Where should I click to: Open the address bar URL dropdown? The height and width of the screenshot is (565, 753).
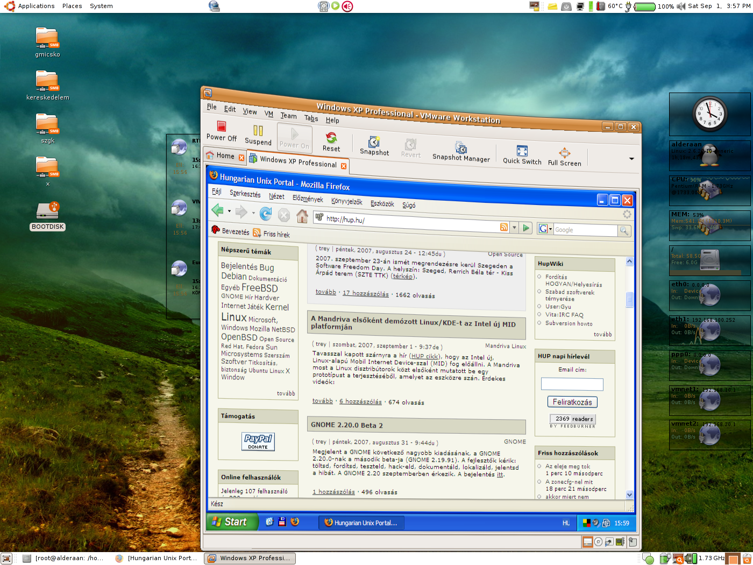514,228
